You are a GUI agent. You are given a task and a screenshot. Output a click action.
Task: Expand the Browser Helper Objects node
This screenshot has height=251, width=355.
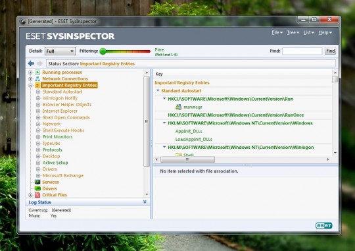[x=38, y=105]
